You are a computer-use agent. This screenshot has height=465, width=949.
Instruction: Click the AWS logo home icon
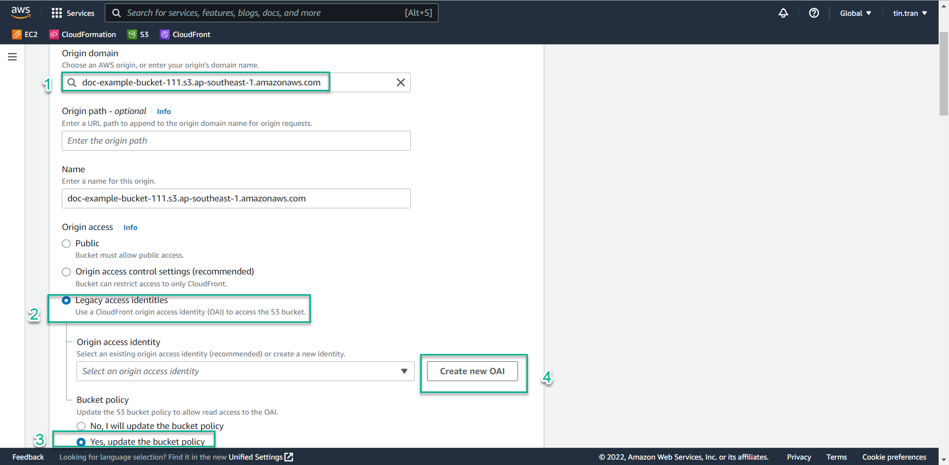(x=21, y=13)
